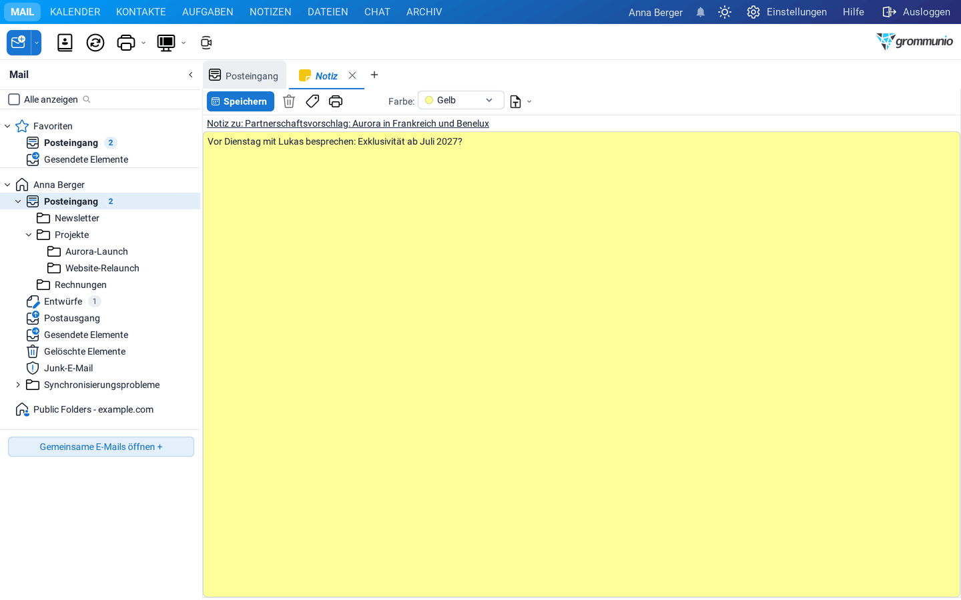Switch to the Posteingang tab
The width and height of the screenshot is (961, 600).
(x=244, y=75)
